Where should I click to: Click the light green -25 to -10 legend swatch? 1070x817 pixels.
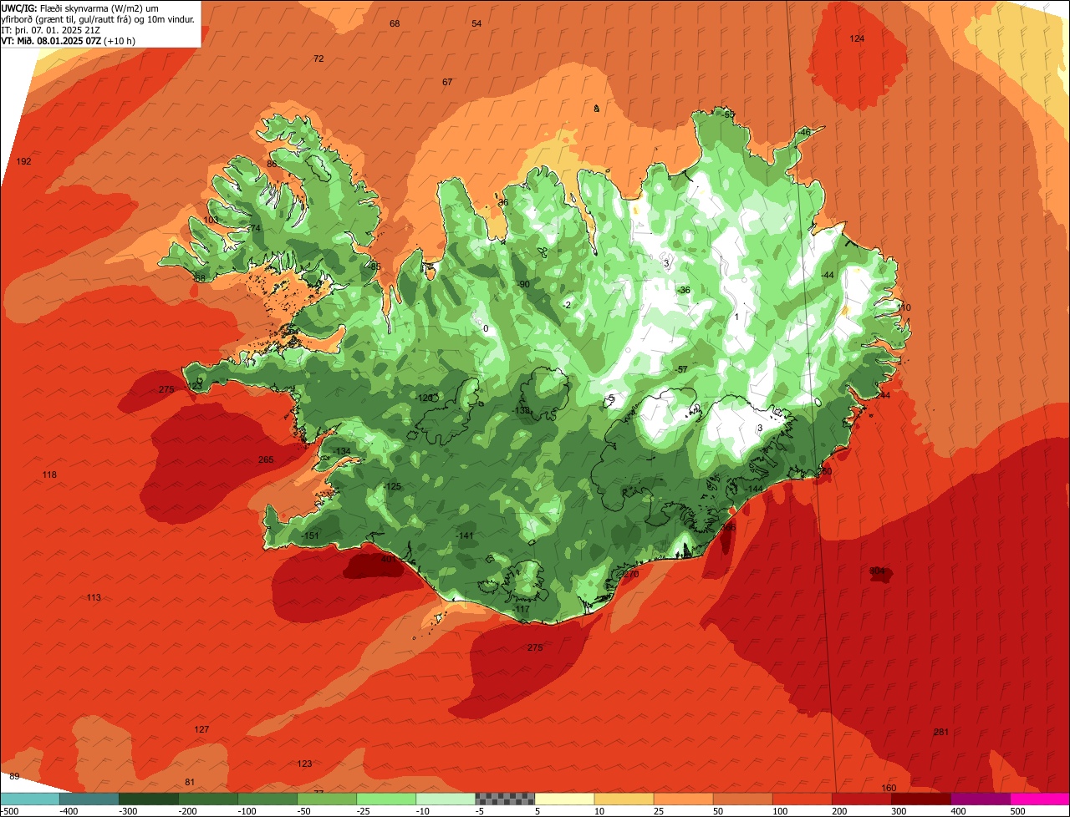click(x=386, y=799)
